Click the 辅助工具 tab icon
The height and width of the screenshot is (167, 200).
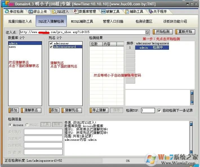127,12
